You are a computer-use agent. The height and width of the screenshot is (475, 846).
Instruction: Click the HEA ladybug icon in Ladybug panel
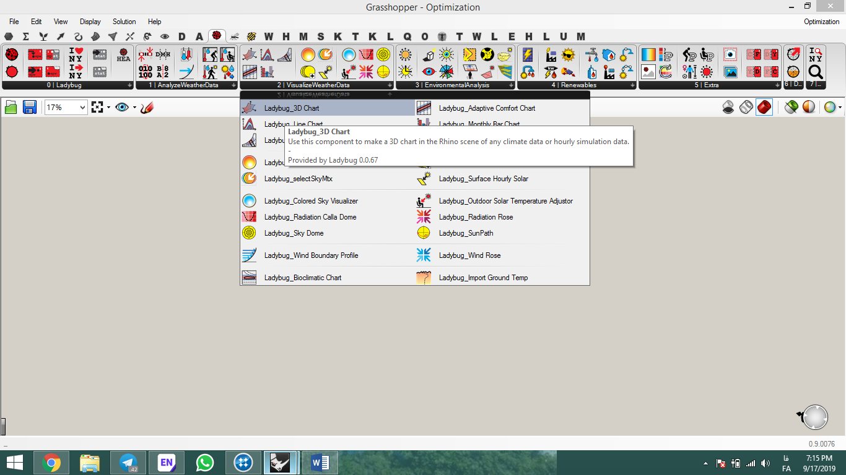(123, 55)
